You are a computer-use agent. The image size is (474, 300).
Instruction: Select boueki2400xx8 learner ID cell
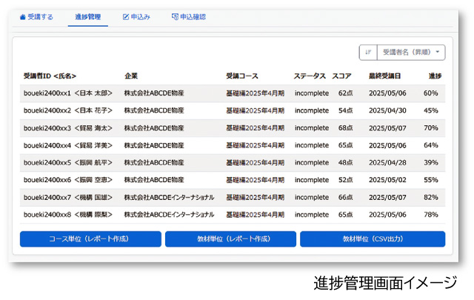pyautogui.click(x=68, y=215)
